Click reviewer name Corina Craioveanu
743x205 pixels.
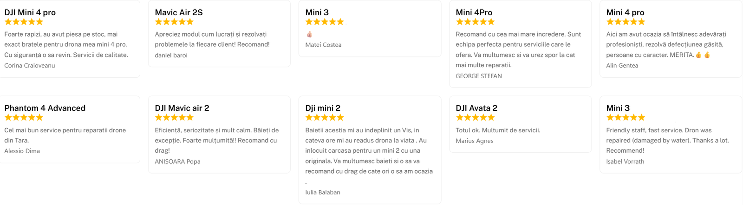pyautogui.click(x=30, y=65)
